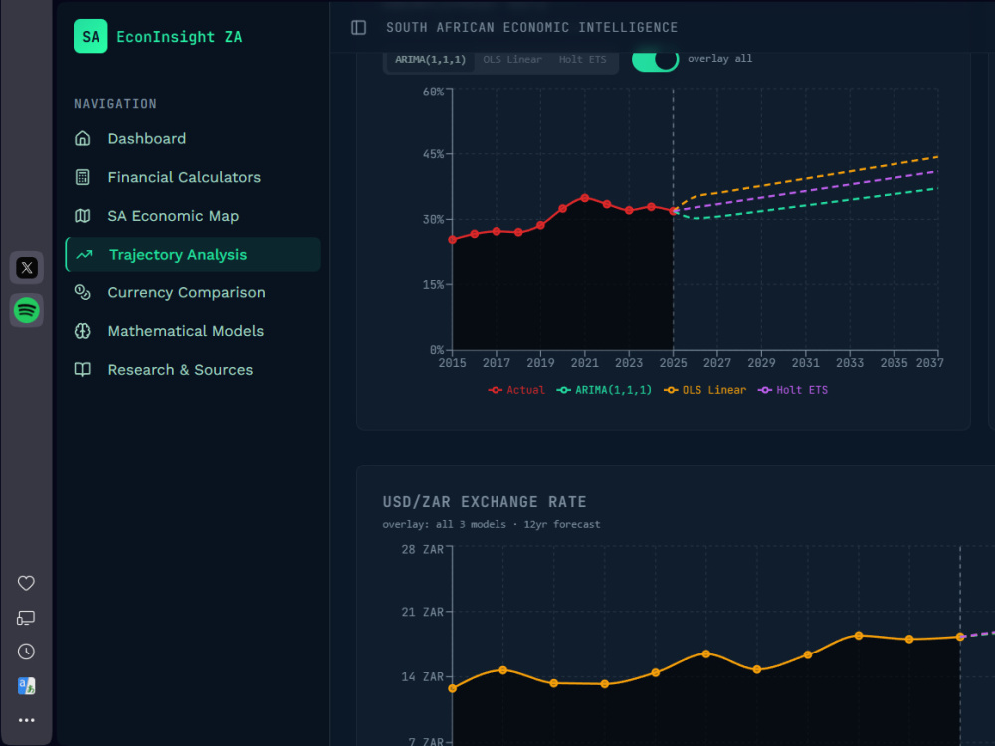995x746 pixels.
Task: Click the 2037 x-axis label
Action: tap(929, 363)
